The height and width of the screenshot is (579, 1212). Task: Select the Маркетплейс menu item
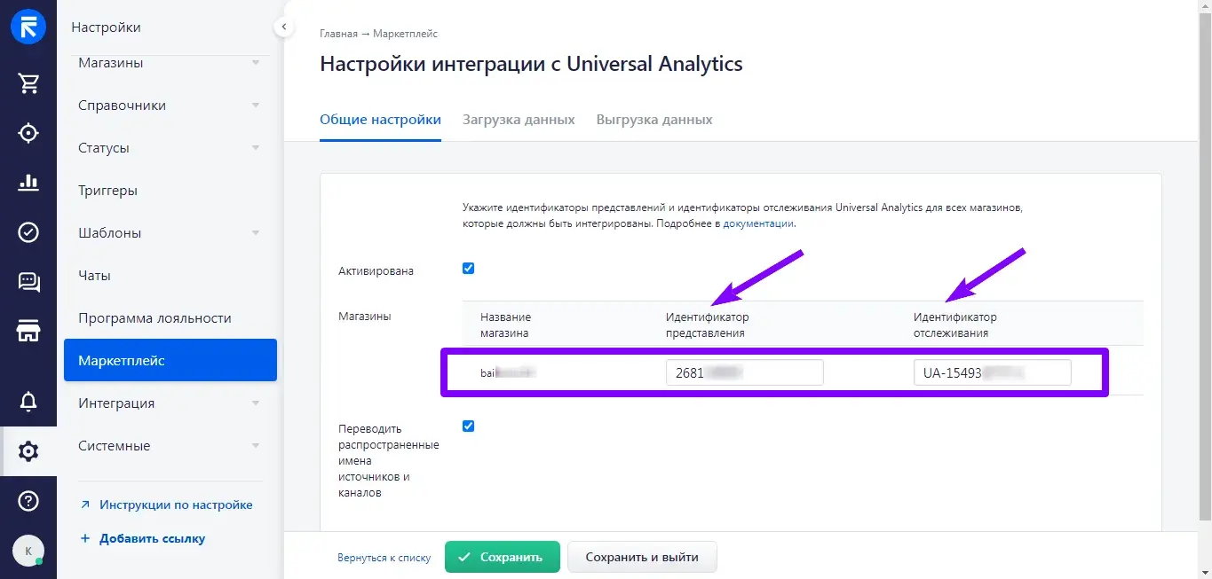[x=170, y=360]
